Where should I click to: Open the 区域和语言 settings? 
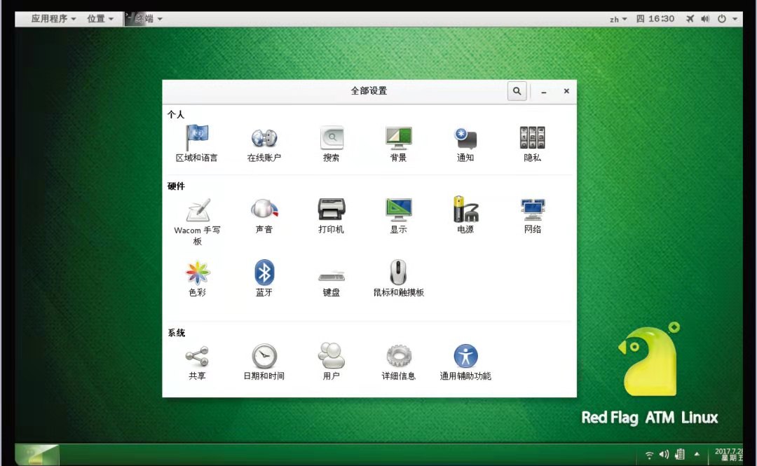coord(196,144)
